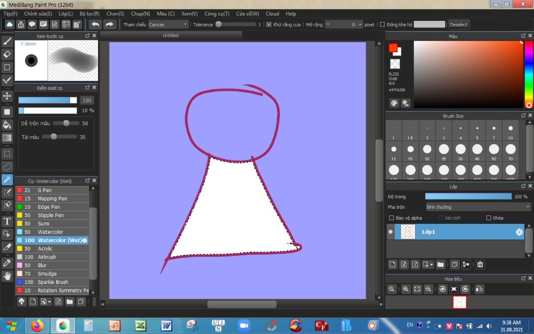The height and width of the screenshot is (334, 534).
Task: Select the G Pen brush
Action: 53,190
